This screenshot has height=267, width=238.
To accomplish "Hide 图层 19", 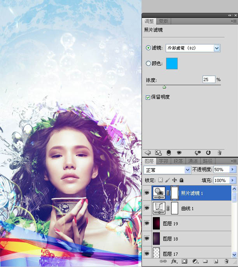I will (x=147, y=223).
